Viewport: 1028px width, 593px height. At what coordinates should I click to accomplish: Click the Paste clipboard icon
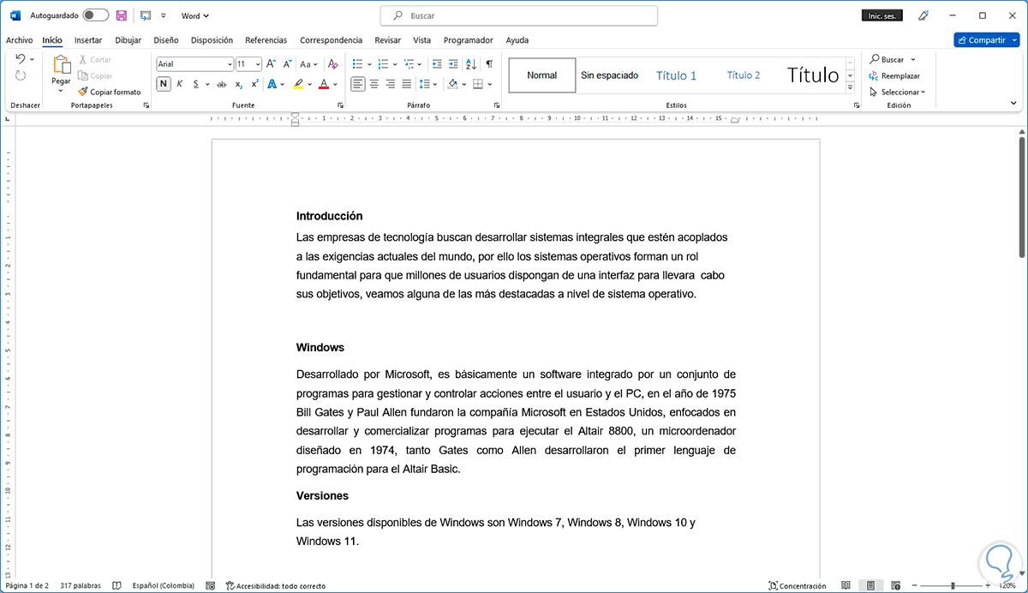[x=61, y=64]
